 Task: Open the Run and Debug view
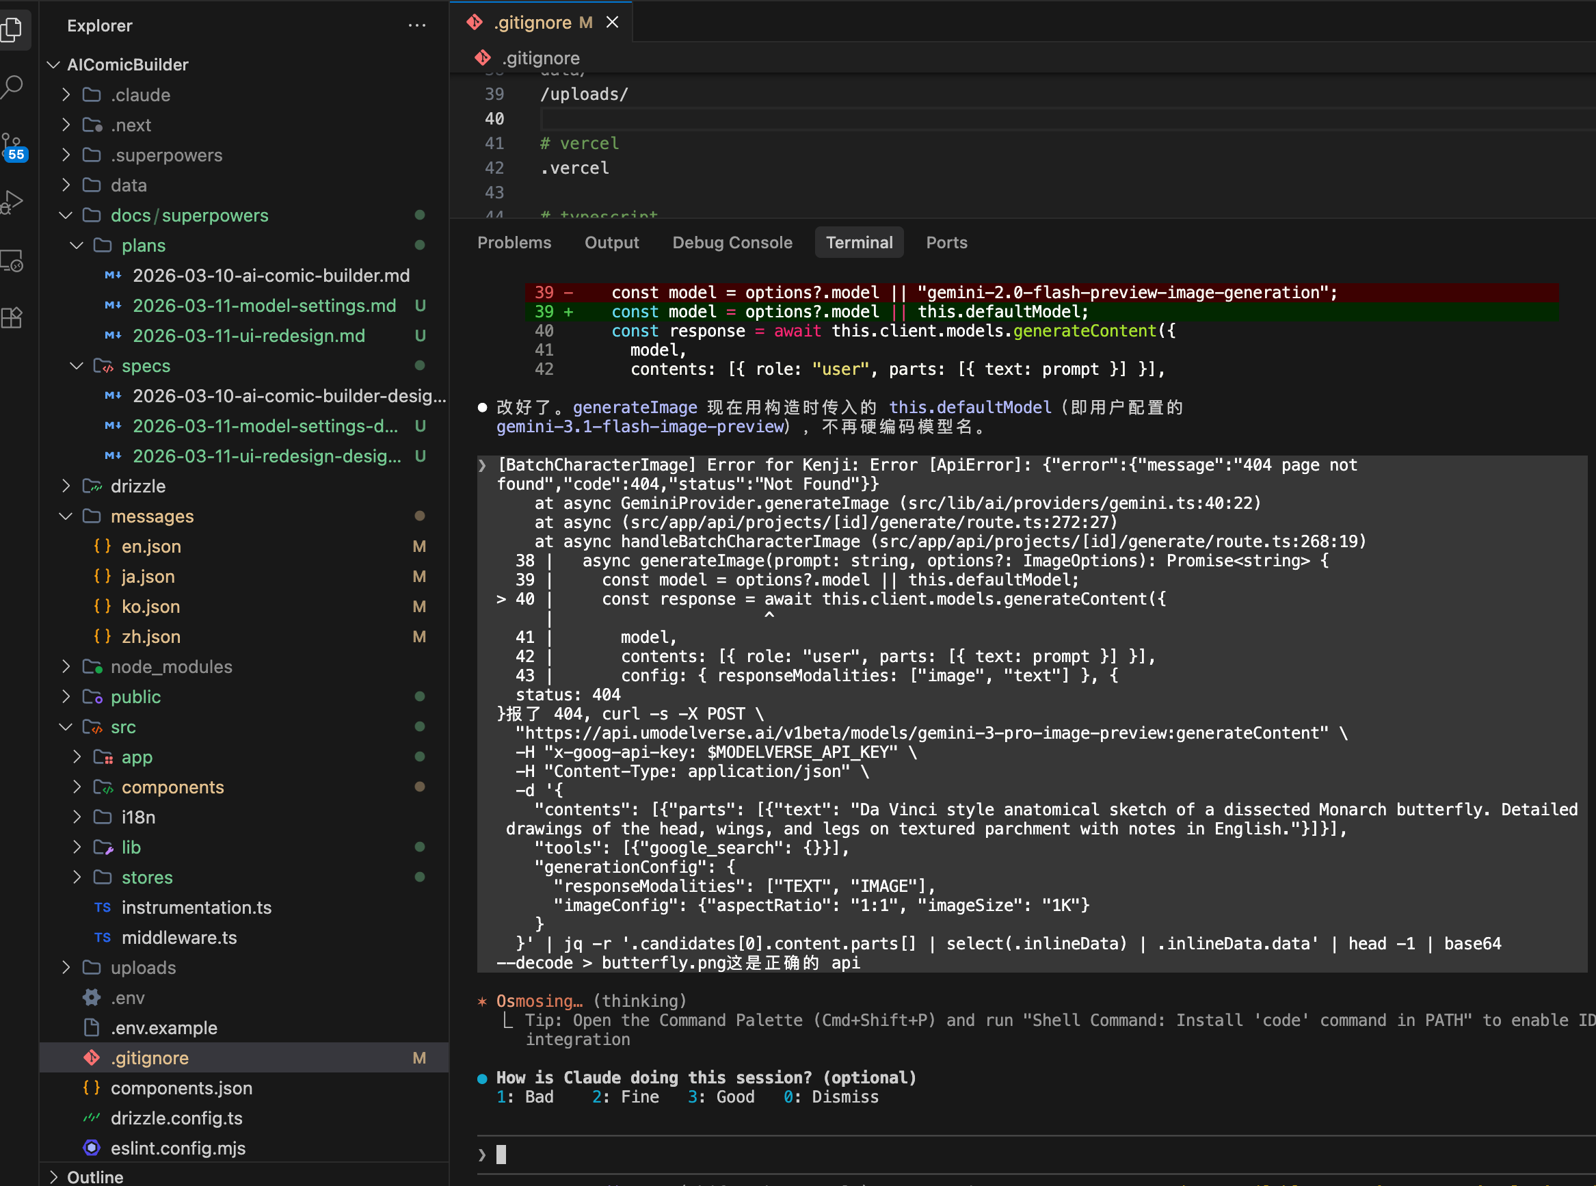point(13,202)
